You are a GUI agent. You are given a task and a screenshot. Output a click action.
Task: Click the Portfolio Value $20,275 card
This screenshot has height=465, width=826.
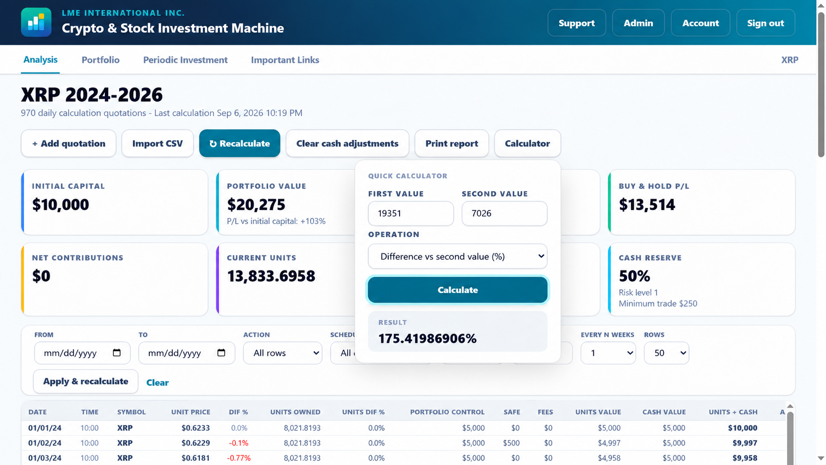[286, 202]
